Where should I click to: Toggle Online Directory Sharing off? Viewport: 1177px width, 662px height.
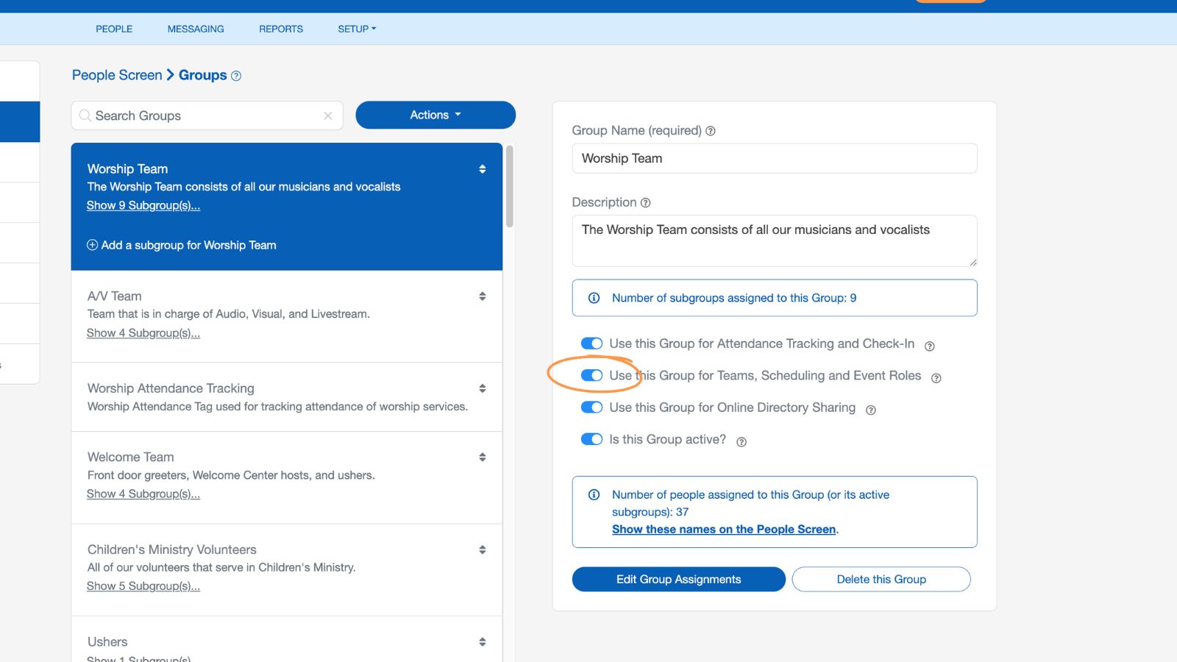(x=591, y=407)
